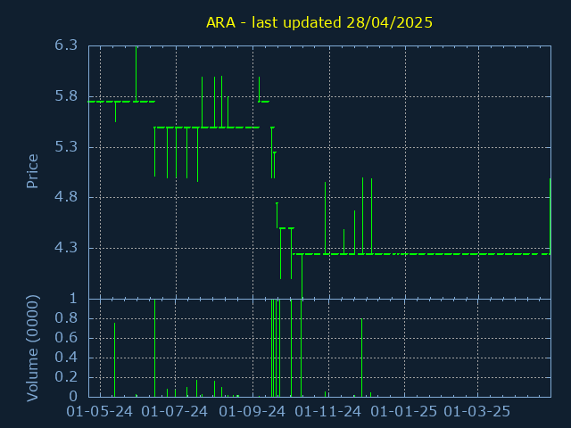
Task: Click the volume axis label 0.4
Action: point(66,358)
